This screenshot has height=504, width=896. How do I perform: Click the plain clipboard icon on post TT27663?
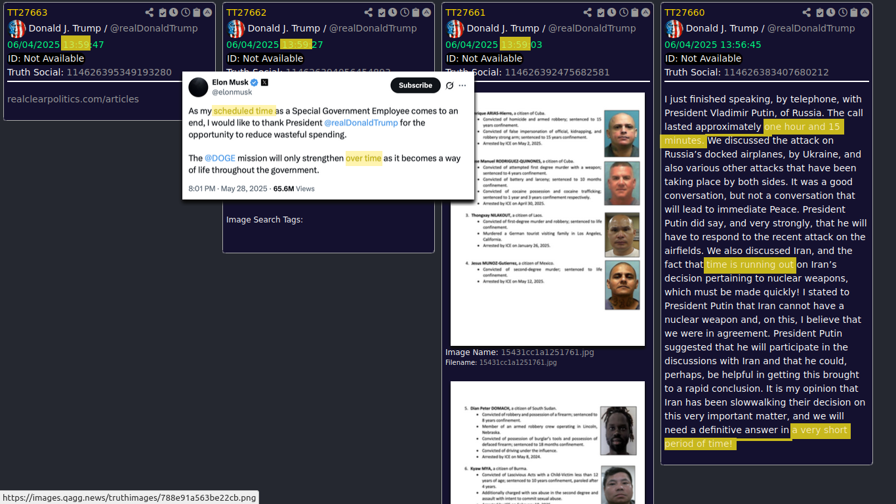pyautogui.click(x=197, y=12)
